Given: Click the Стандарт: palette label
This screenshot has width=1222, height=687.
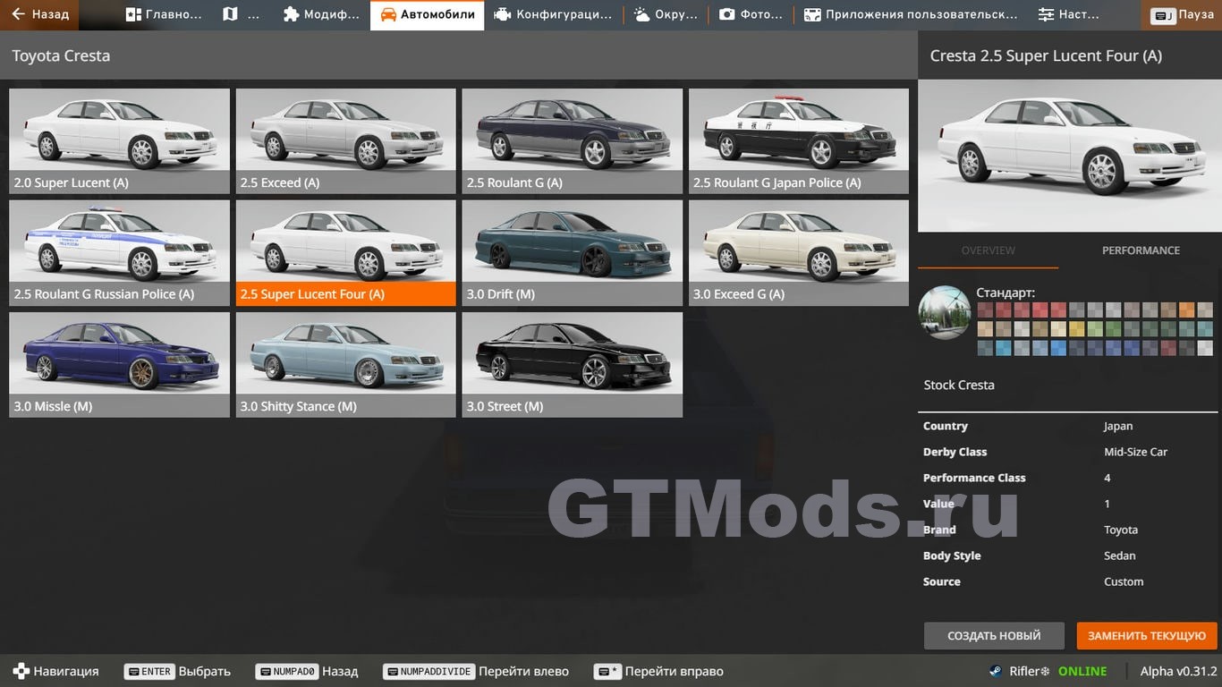Looking at the screenshot, I should point(1006,293).
